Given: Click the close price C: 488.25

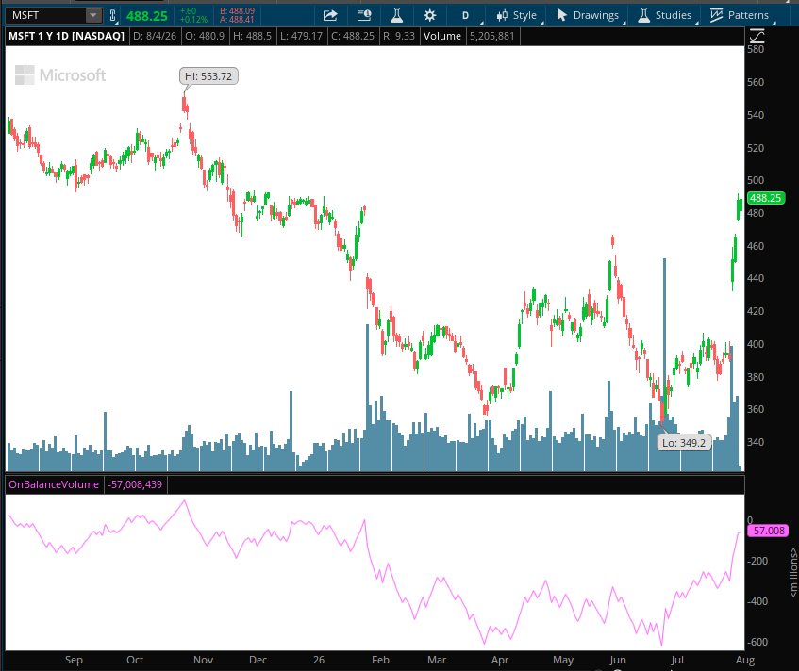Looking at the screenshot, I should pos(353,36).
